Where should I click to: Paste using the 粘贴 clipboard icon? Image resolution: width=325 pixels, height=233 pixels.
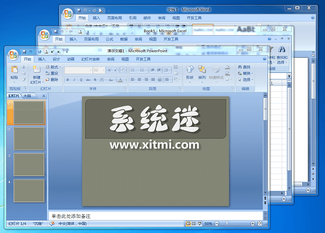(14, 70)
